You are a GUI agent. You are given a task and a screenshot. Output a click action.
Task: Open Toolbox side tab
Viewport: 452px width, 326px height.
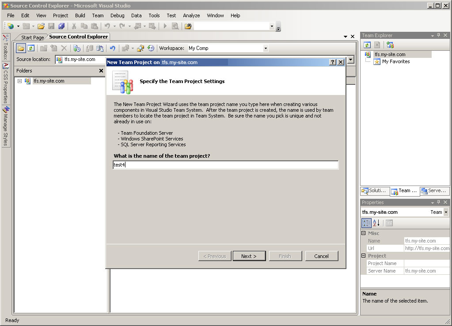point(5,47)
